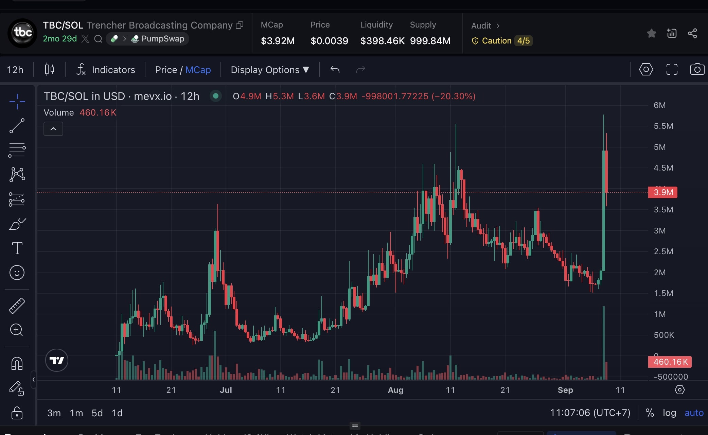Open Display Options dropdown

[x=270, y=70]
